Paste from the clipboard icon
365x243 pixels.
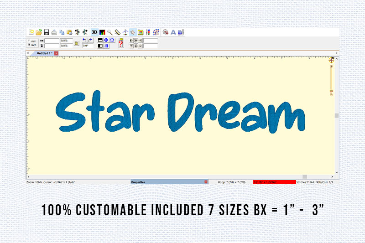click(69, 32)
